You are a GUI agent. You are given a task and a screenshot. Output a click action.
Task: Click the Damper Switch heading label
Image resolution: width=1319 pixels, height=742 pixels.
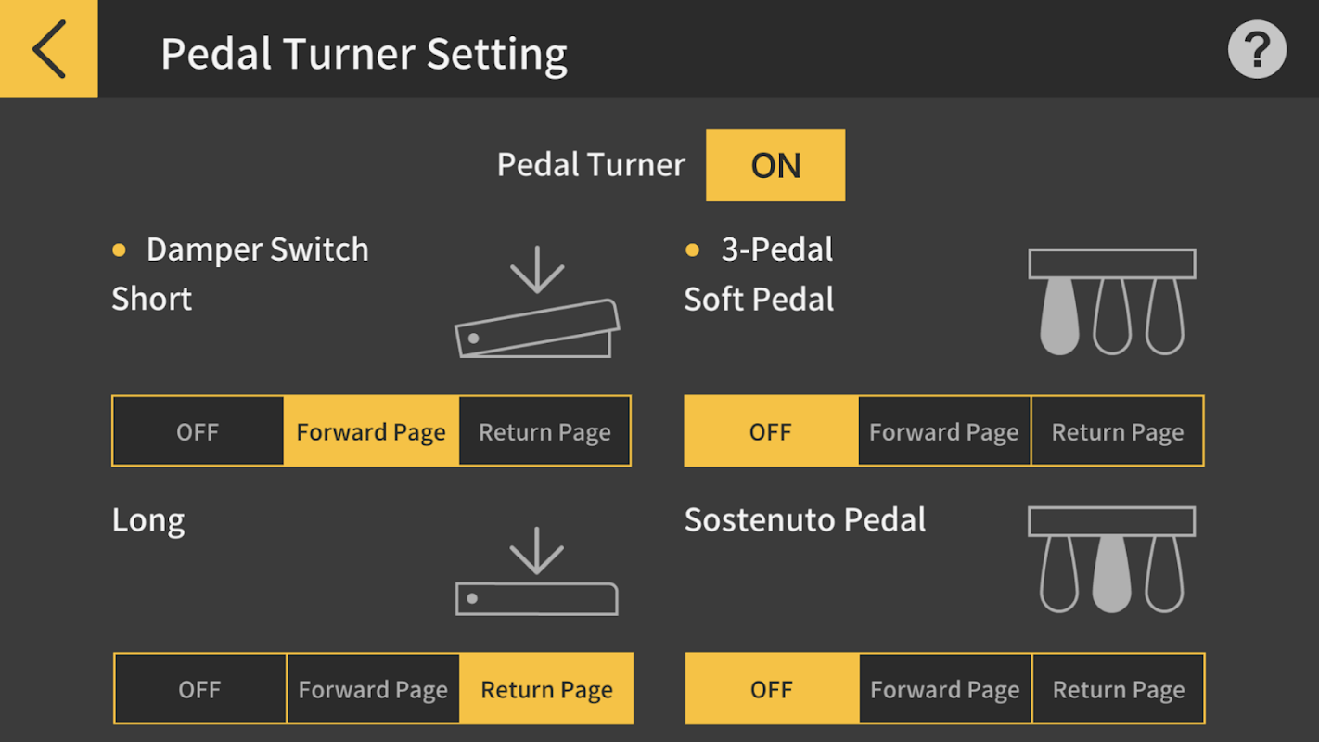[257, 249]
